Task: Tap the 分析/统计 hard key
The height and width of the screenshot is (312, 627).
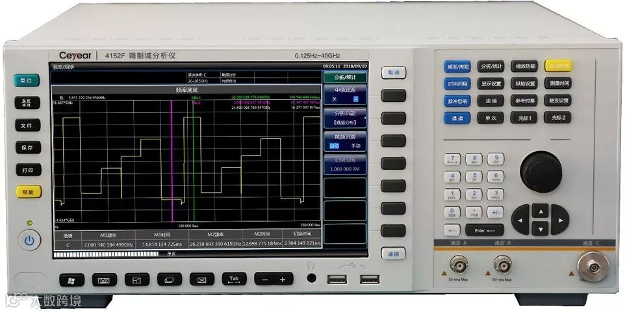Action: [491, 66]
